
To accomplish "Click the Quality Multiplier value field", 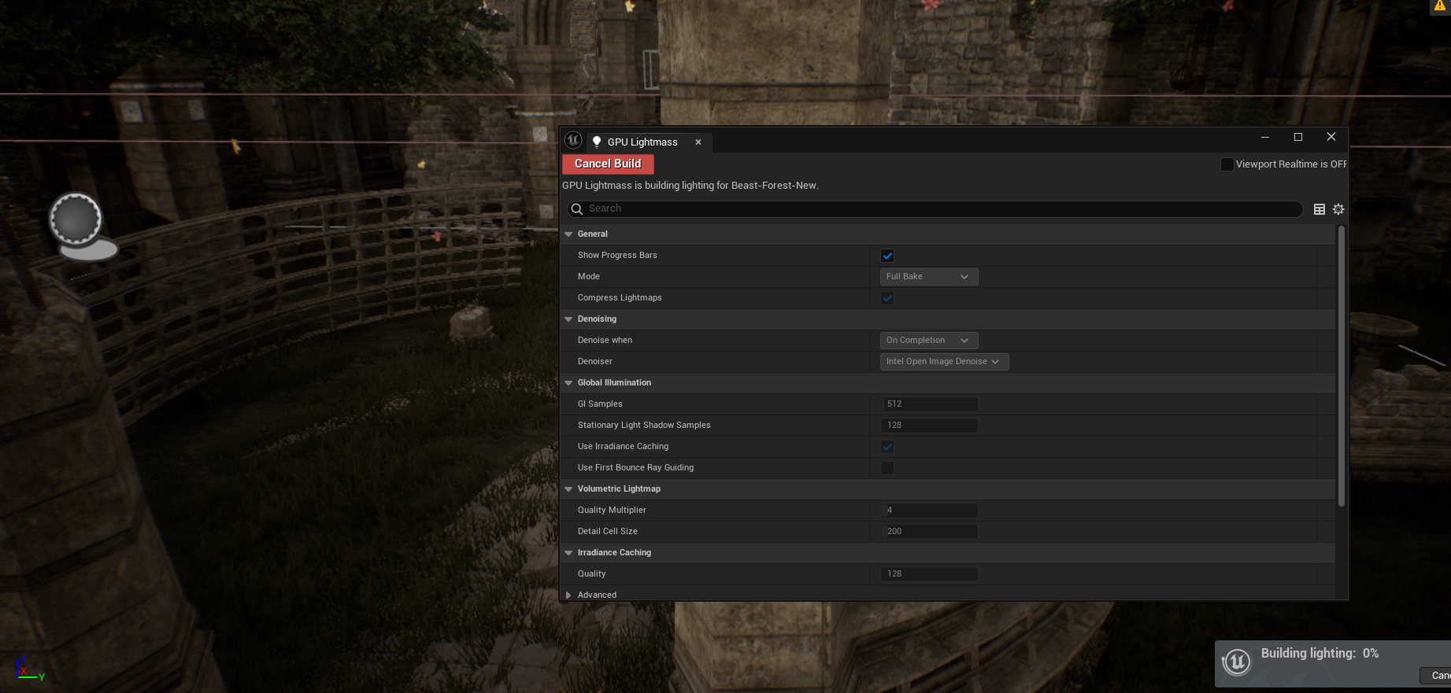I will click(929, 511).
